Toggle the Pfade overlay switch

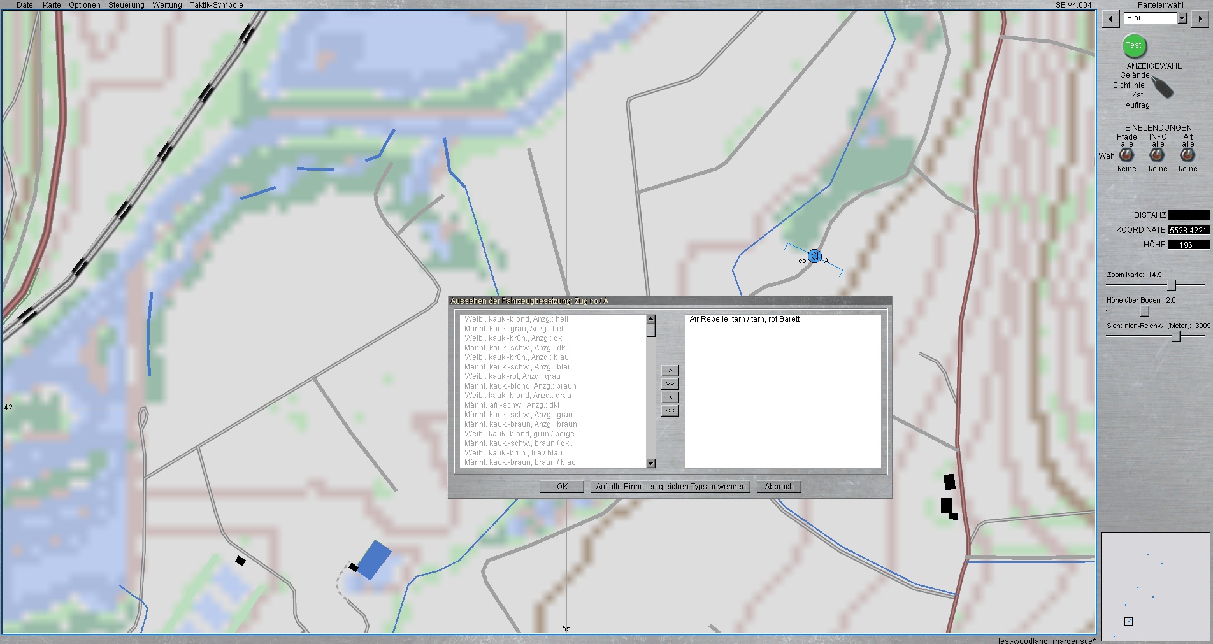tap(1126, 155)
